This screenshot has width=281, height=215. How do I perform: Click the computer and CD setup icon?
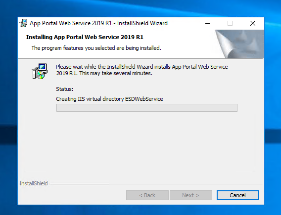(x=40, y=71)
